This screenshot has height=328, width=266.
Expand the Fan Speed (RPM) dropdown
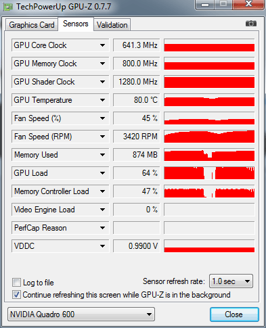(x=102, y=137)
